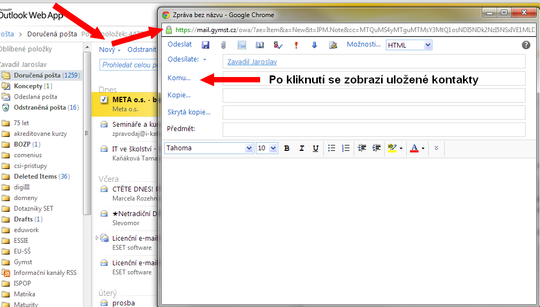Open the font size 10 dropdown
This screenshot has width=540, height=307.
tap(273, 148)
